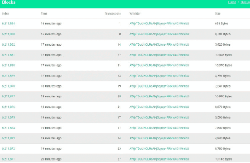Open block 6,211,875

tap(8, 117)
